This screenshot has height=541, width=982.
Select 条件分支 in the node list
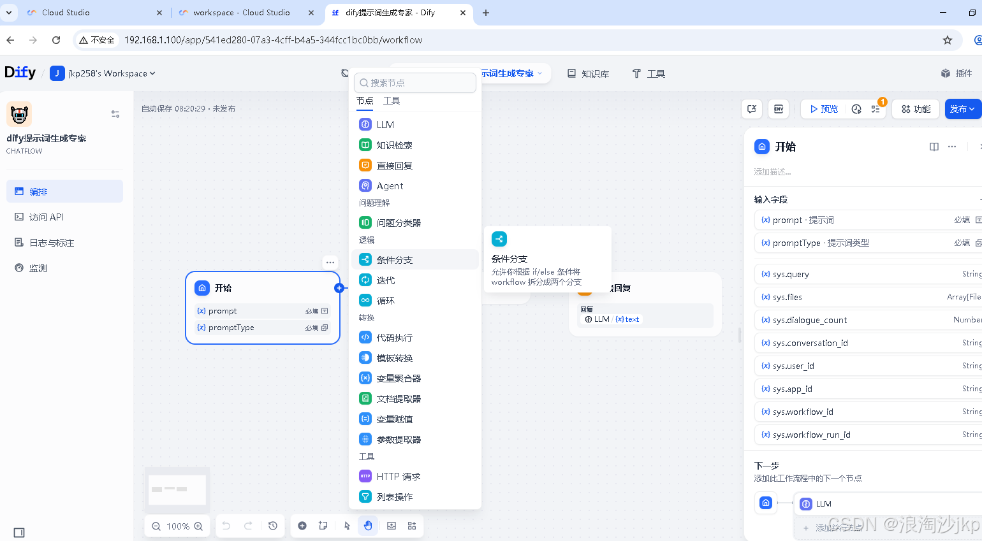coord(415,260)
